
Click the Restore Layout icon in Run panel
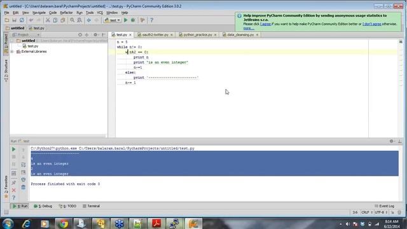pos(13,173)
